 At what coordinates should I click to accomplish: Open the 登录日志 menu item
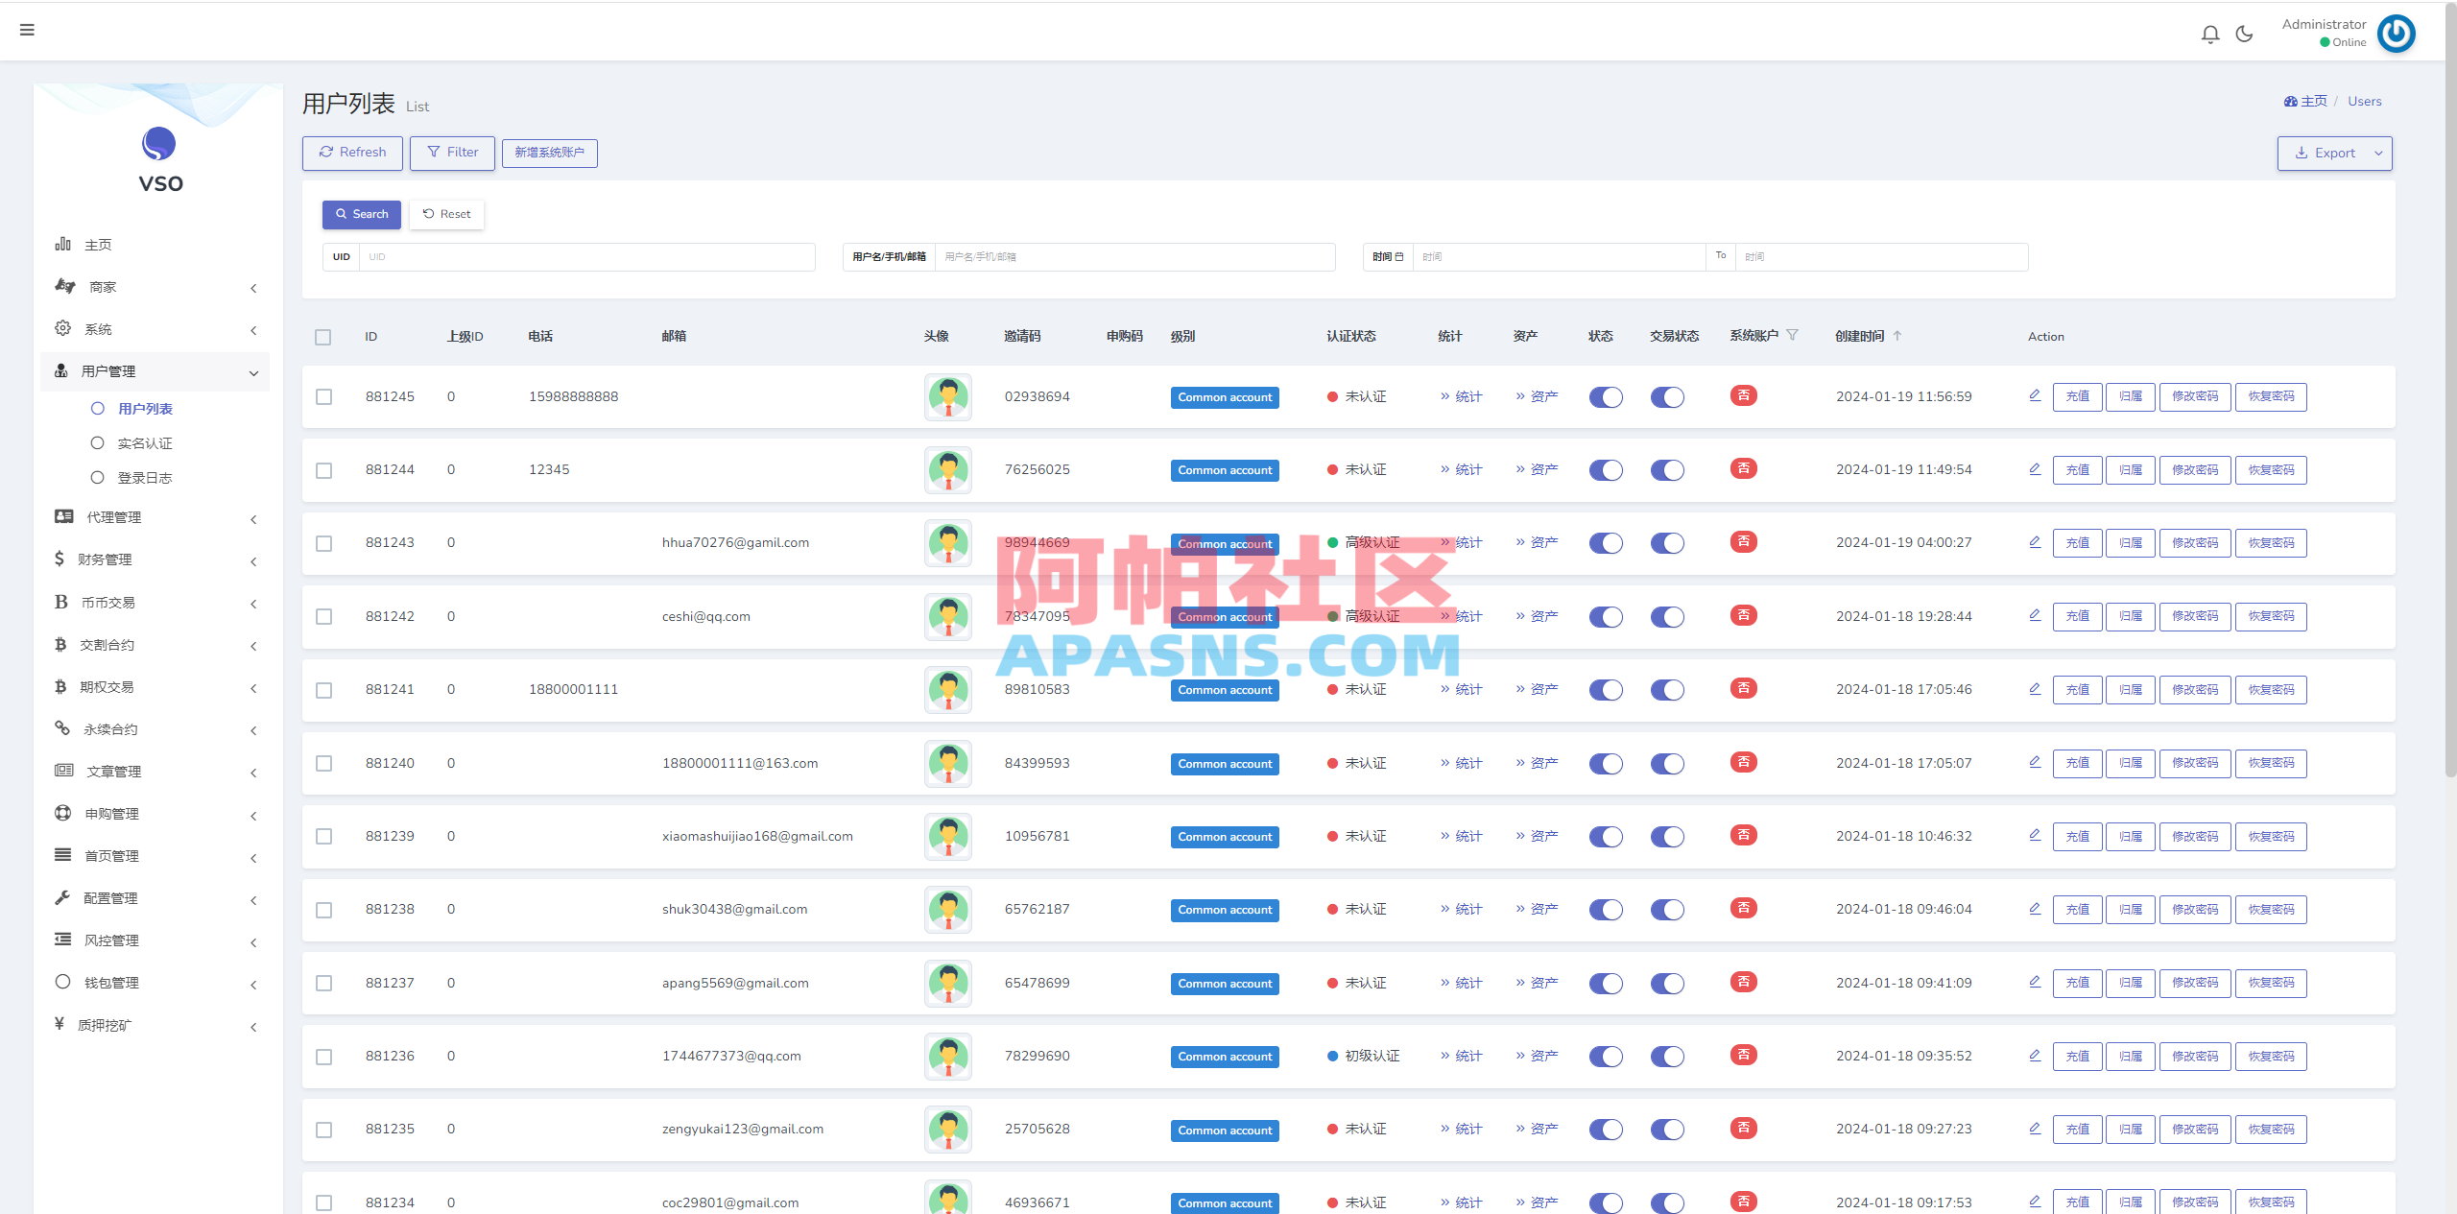click(144, 477)
